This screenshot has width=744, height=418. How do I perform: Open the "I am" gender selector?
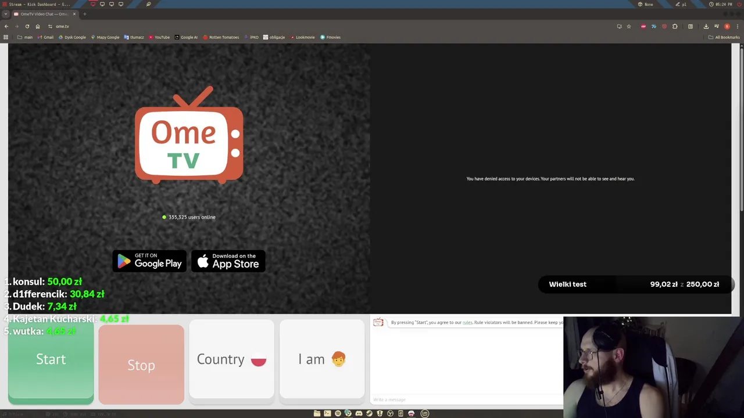pyautogui.click(x=322, y=359)
